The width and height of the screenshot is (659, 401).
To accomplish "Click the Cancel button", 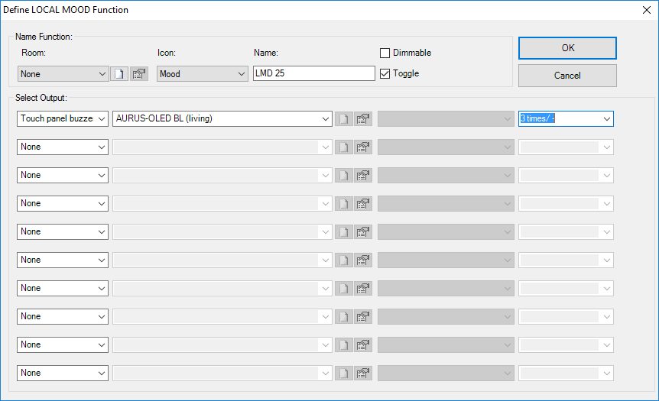I will click(567, 76).
